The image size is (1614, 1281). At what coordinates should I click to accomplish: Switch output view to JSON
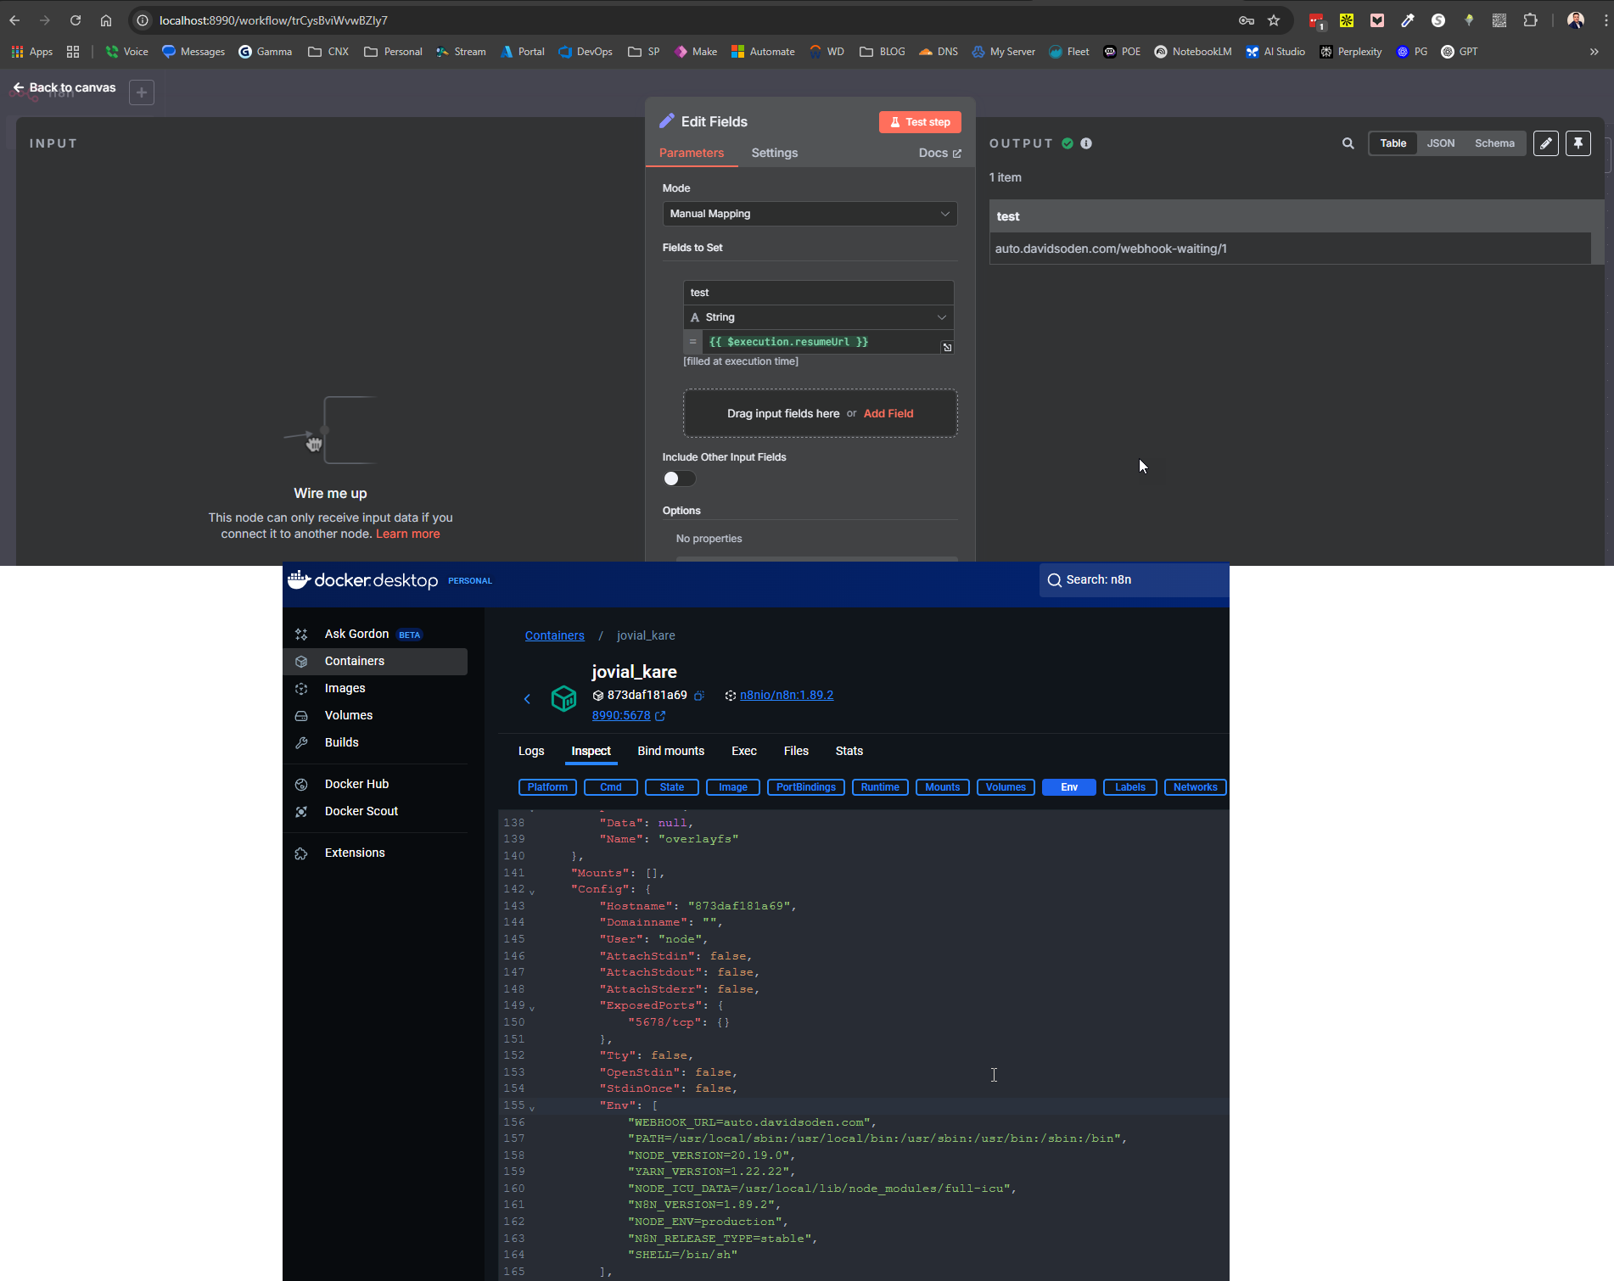[1440, 143]
